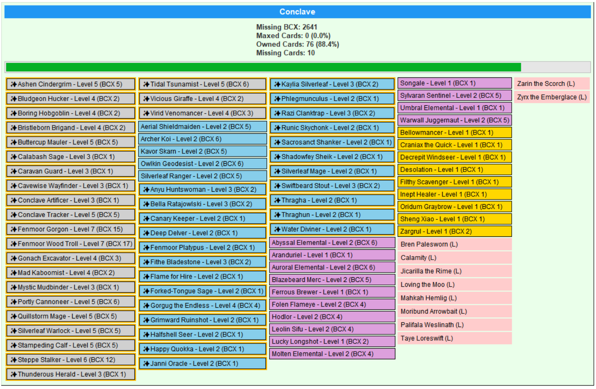
Task: Select Owlkin Geodesist Level 2
Action: 202,164
